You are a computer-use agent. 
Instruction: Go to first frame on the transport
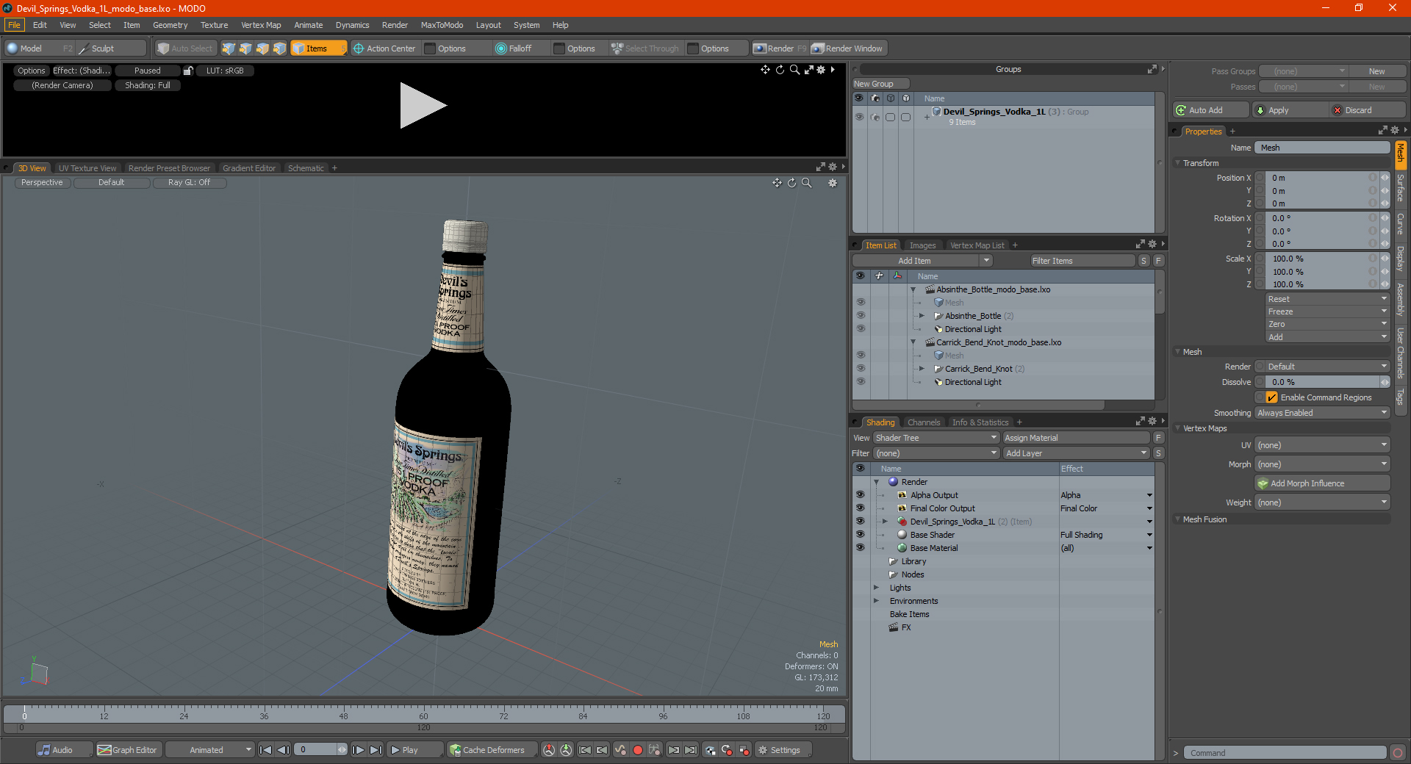(266, 750)
